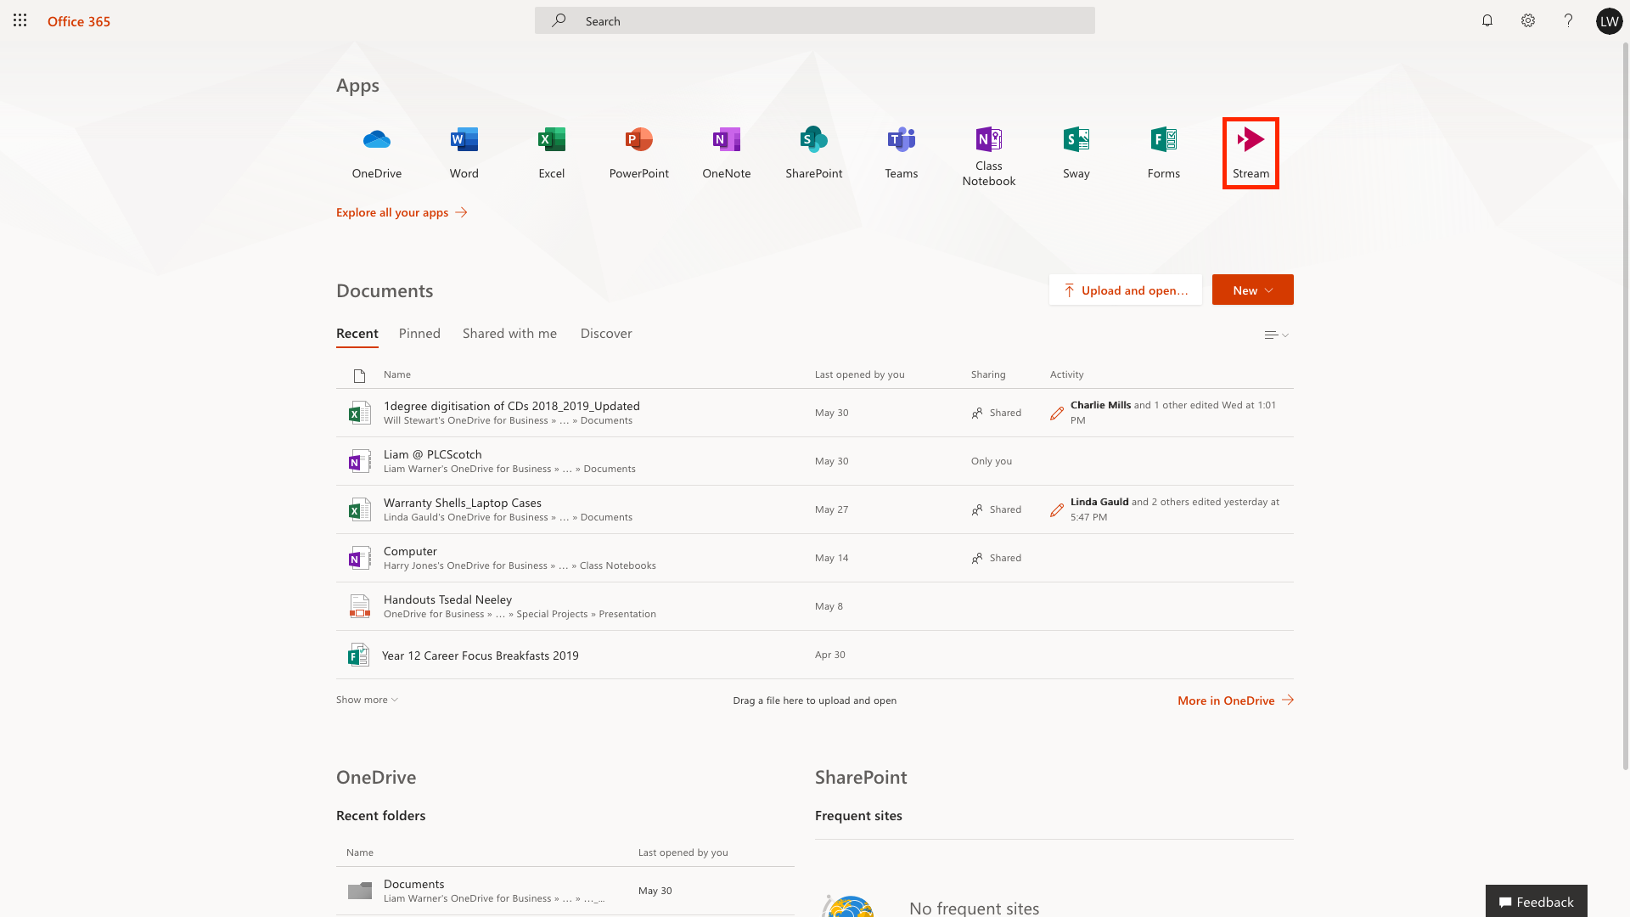Click the file type column header icon
Screen dimensions: 1630x917
pyautogui.click(x=359, y=375)
